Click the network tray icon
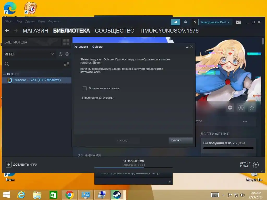 click(236, 195)
